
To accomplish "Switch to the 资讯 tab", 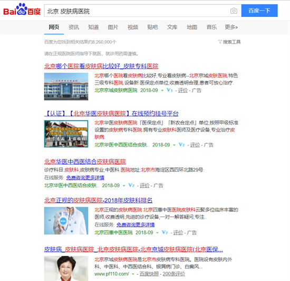I will pos(74,27).
